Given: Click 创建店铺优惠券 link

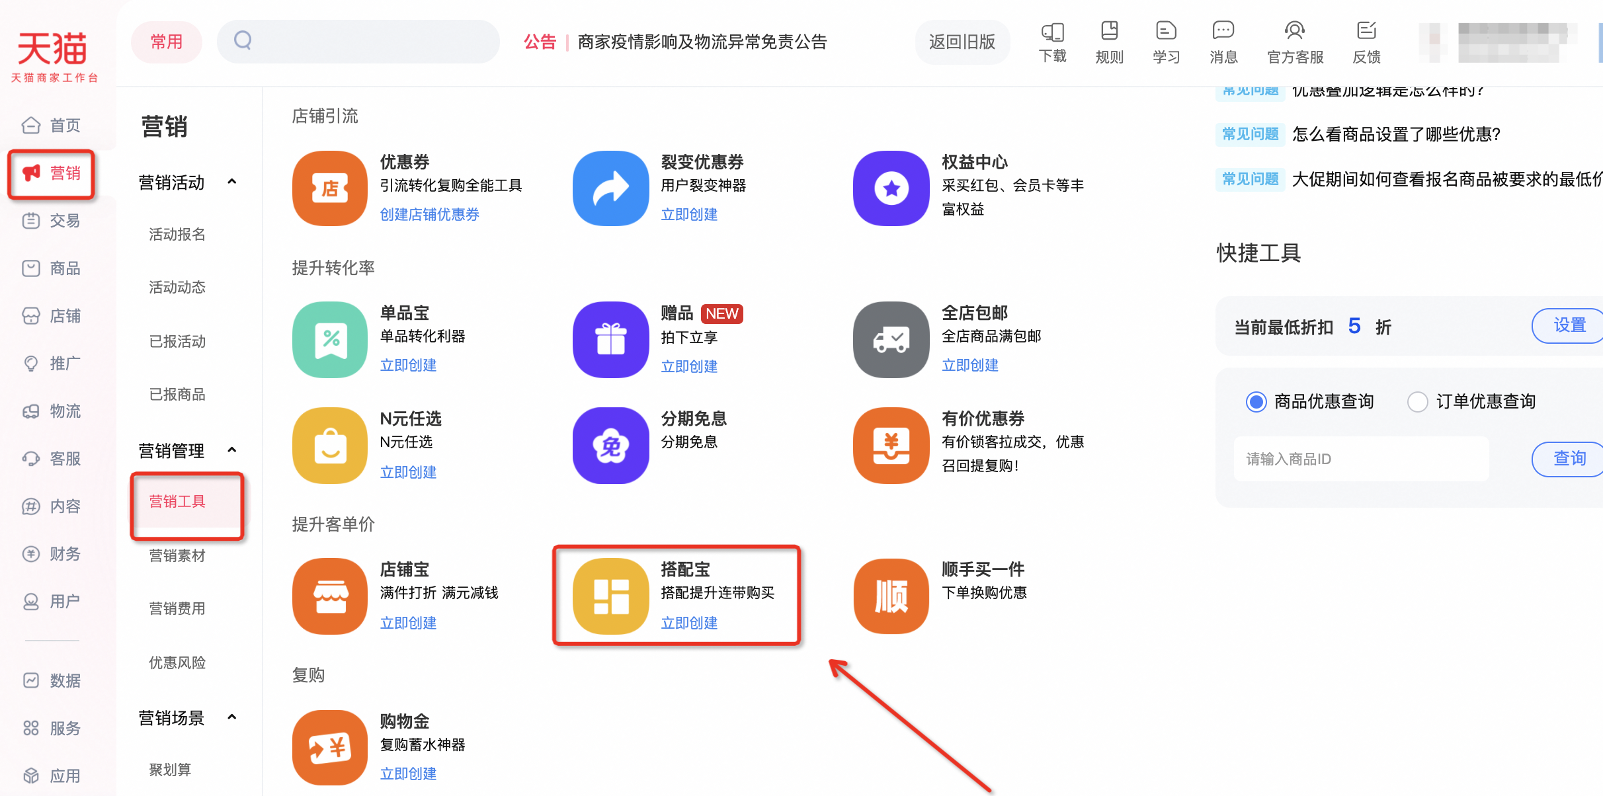Looking at the screenshot, I should click(430, 214).
